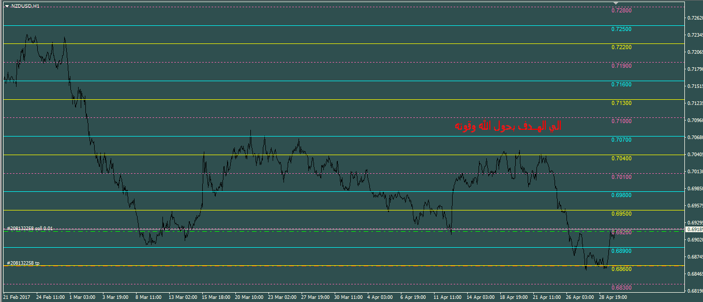Click the dropdown triangle beside NZDUSD,H1
Screen dimensions: 703x302
pos(7,6)
